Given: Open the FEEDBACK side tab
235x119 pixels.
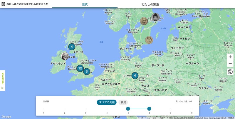Looking at the screenshot, I should tap(3, 80).
